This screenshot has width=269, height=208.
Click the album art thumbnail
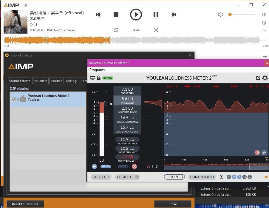point(16,21)
